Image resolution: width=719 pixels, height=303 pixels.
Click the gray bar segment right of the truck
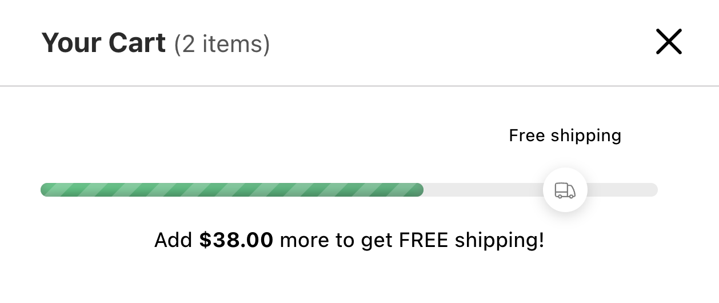pyautogui.click(x=623, y=190)
